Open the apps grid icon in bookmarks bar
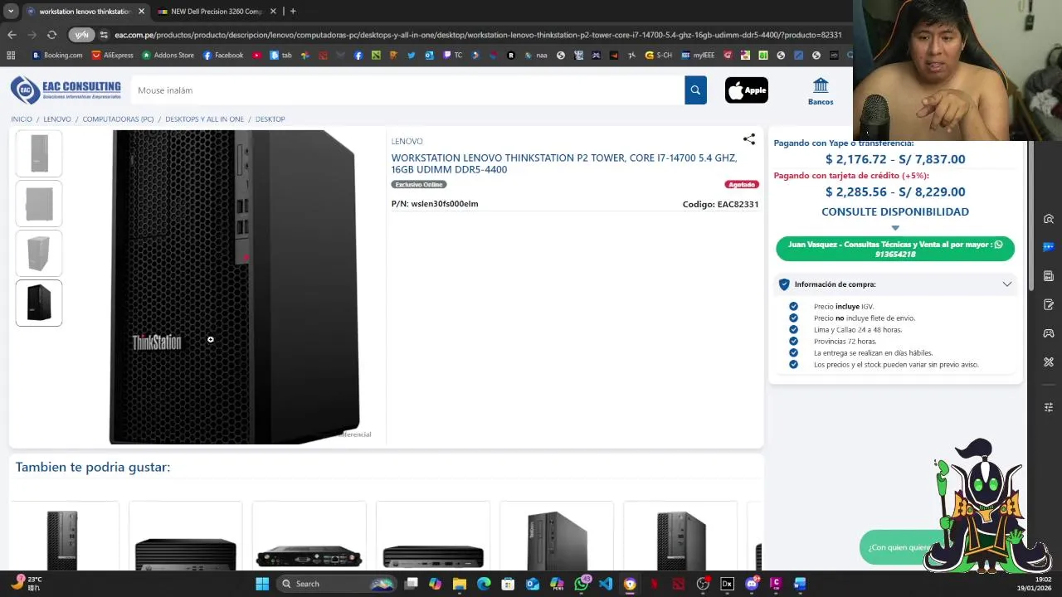This screenshot has height=597, width=1062. click(11, 56)
